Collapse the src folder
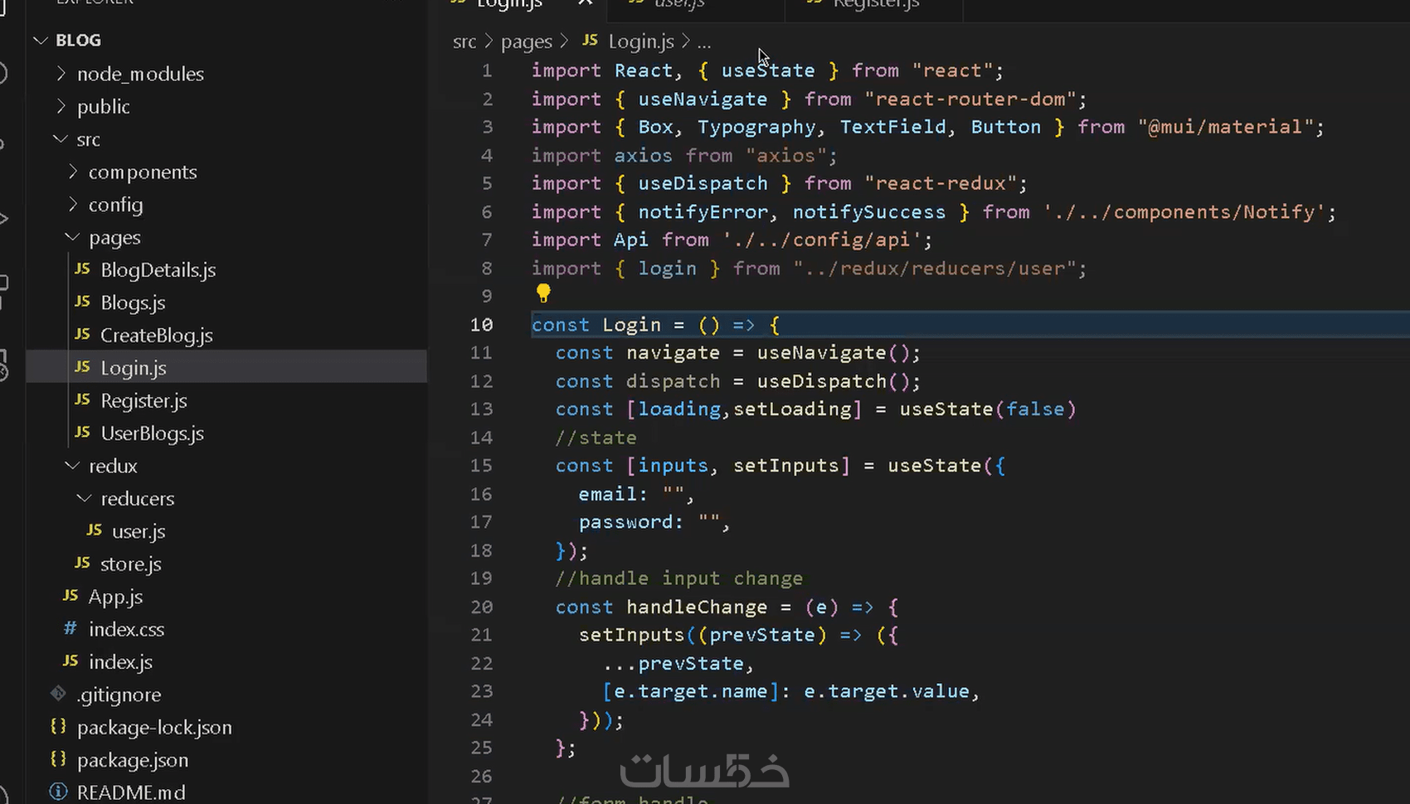This screenshot has height=804, width=1410. pos(61,138)
